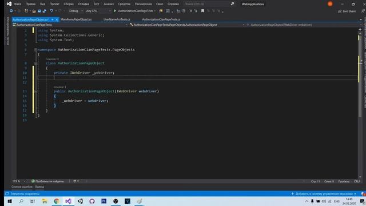Close the AuthorizationPageObject.cs tab
Image resolution: width=366 pixels, height=206 pixels.
[57, 19]
